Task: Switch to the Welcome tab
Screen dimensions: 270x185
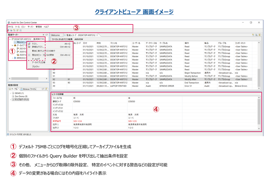Action: click(x=55, y=35)
